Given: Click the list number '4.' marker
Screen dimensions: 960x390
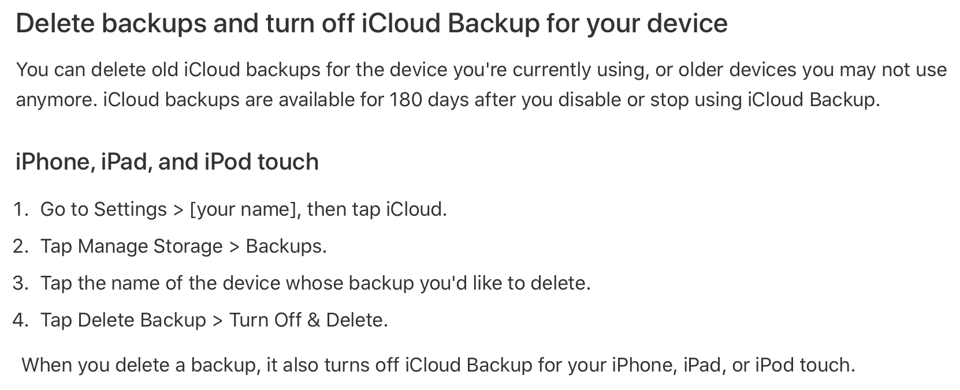Looking at the screenshot, I should pos(21,320).
